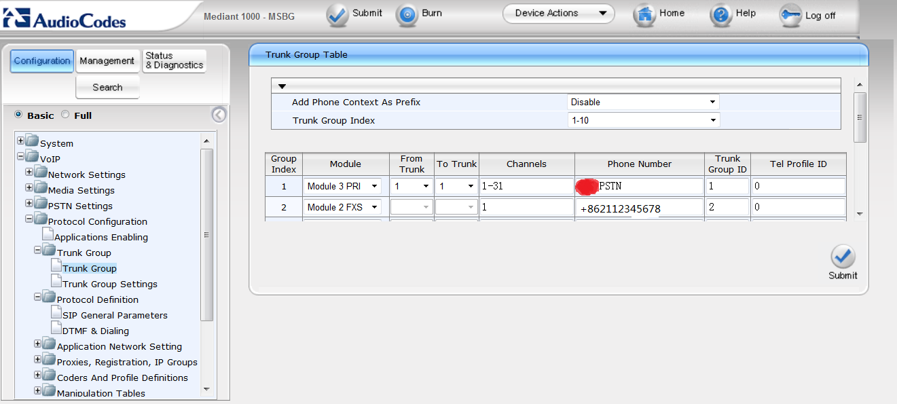Image resolution: width=897 pixels, height=404 pixels.
Task: Open Module dropdown showing Module 2 FXS
Action: (342, 207)
